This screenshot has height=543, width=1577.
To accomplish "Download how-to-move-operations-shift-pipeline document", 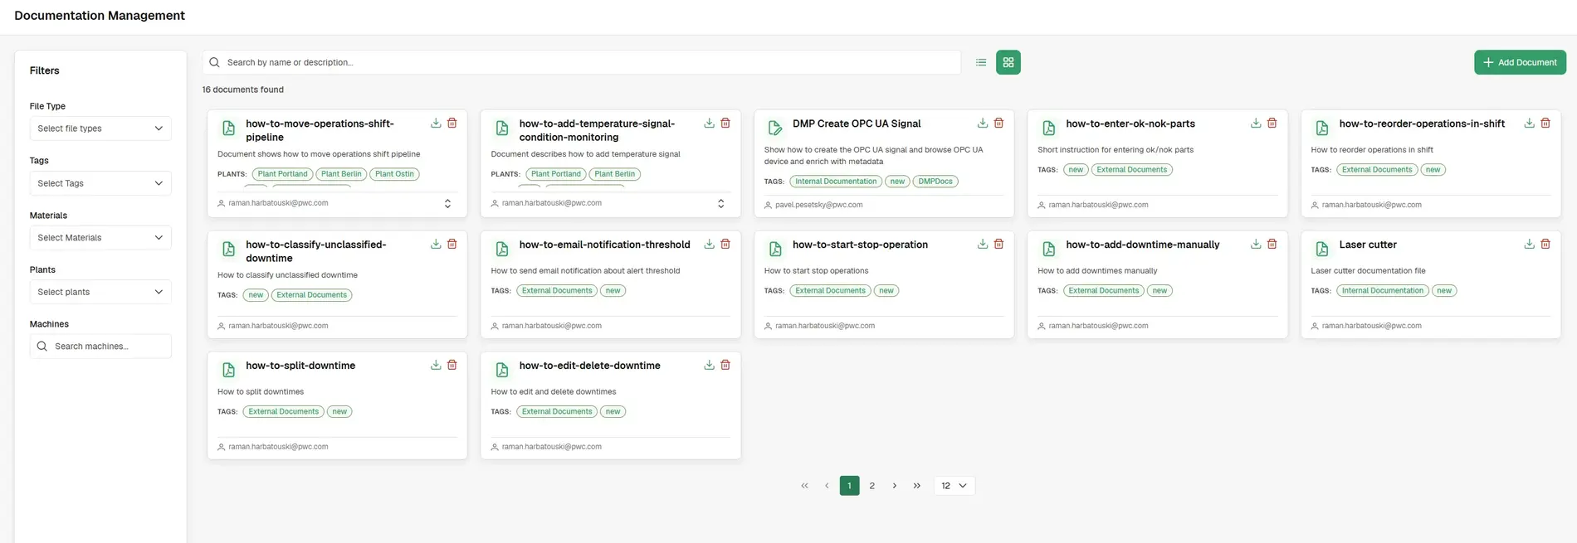I will pos(436,123).
